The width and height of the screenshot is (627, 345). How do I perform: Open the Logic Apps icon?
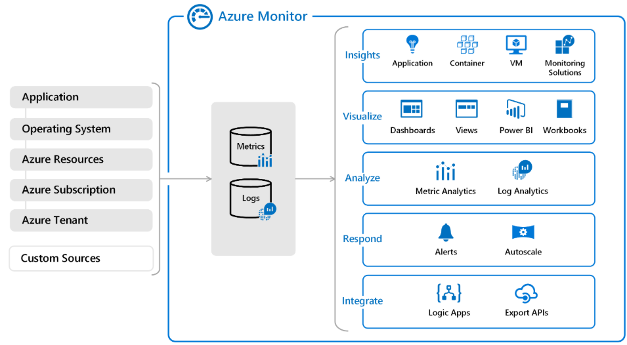coord(449,293)
